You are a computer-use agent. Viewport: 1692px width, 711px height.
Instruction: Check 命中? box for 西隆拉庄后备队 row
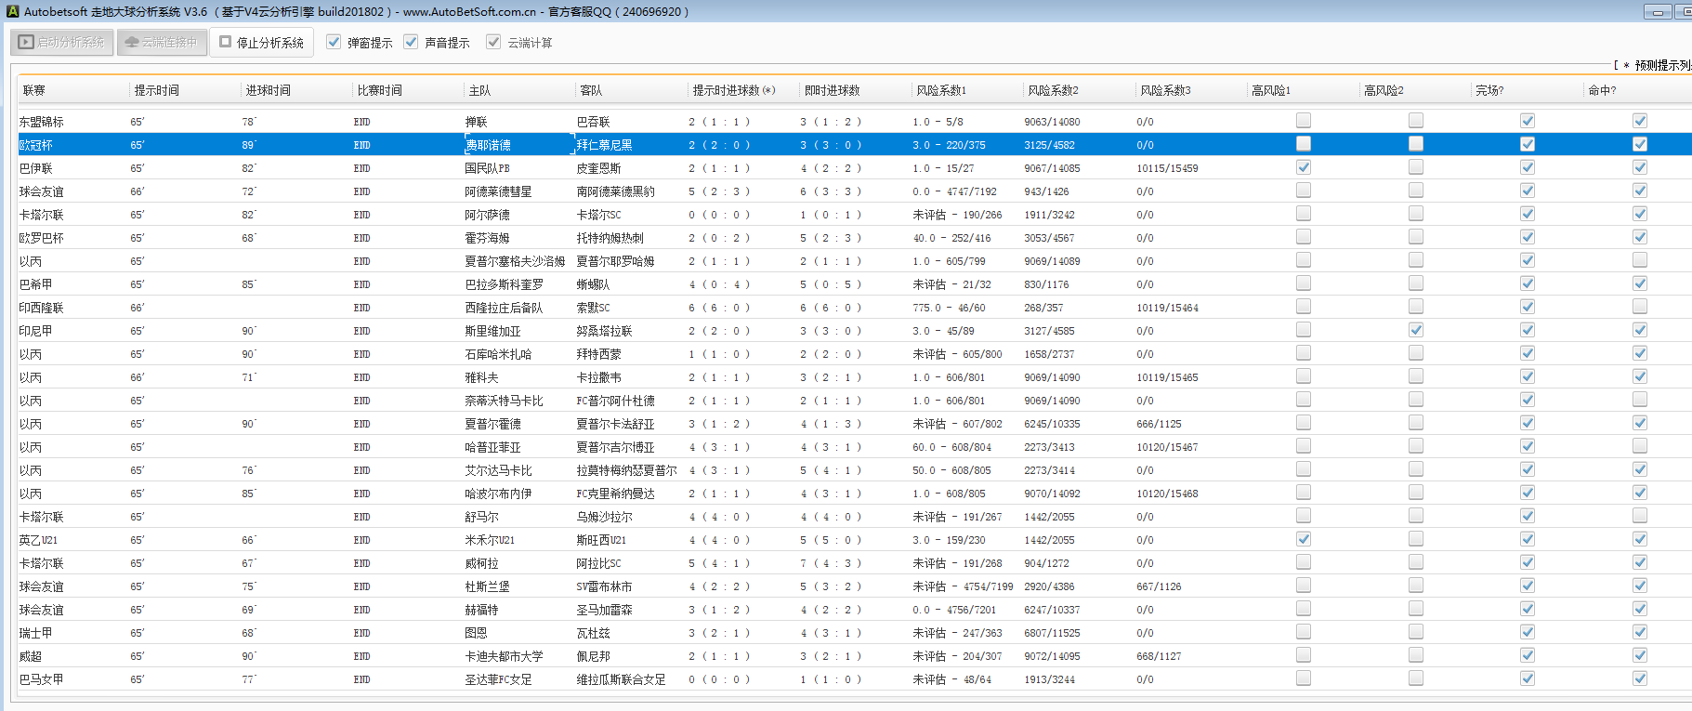1639,307
